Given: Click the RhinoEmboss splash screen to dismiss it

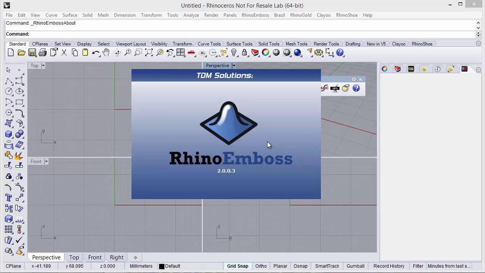Looking at the screenshot, I should tap(226, 134).
